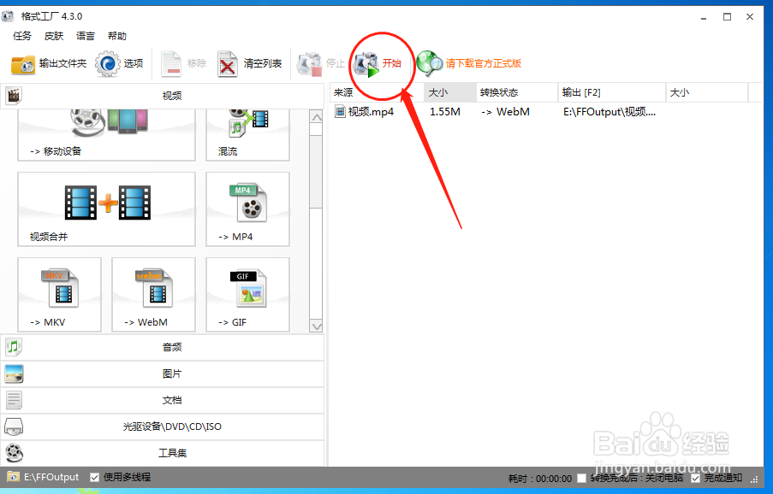Open the 皮肤 menu
Image resolution: width=773 pixels, height=494 pixels.
tap(54, 36)
